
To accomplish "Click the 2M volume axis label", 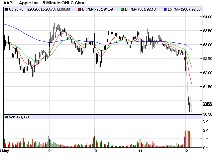I will pos(206,130).
